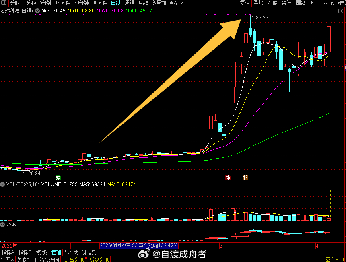Click the volume MA5: 69324 value
346x262 pixels.
92,184
